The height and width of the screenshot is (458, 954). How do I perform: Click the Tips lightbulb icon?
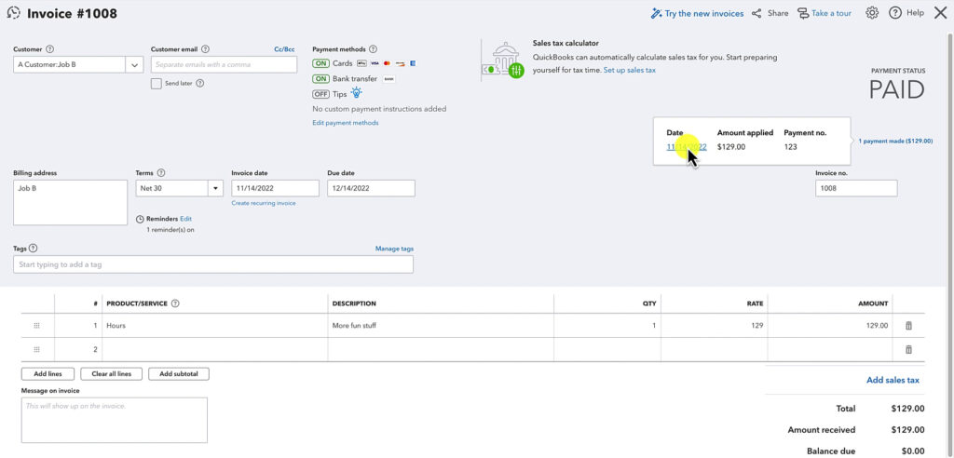pos(356,94)
